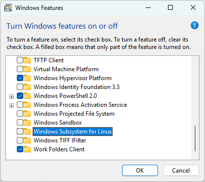Image resolution: width=205 pixels, height=182 pixels.
Task: Click the Windows Projected File System folder icon
Action: [27, 114]
